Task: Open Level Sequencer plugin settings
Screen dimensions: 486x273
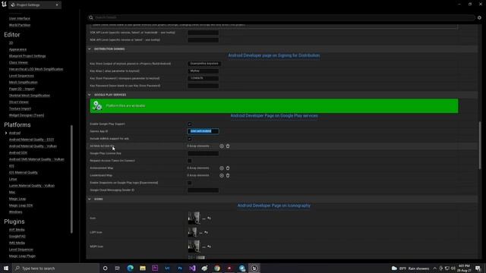Action: (x=21, y=249)
